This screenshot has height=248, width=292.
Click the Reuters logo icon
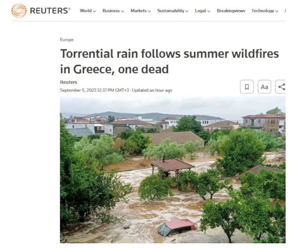click(19, 10)
